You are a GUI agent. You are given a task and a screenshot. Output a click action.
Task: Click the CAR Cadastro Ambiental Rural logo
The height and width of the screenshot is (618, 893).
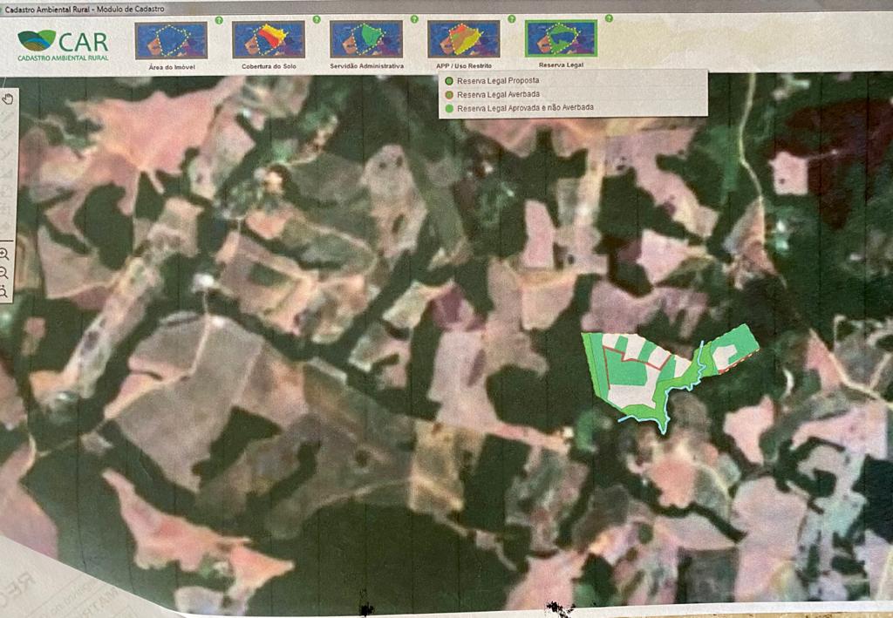pyautogui.click(x=63, y=45)
